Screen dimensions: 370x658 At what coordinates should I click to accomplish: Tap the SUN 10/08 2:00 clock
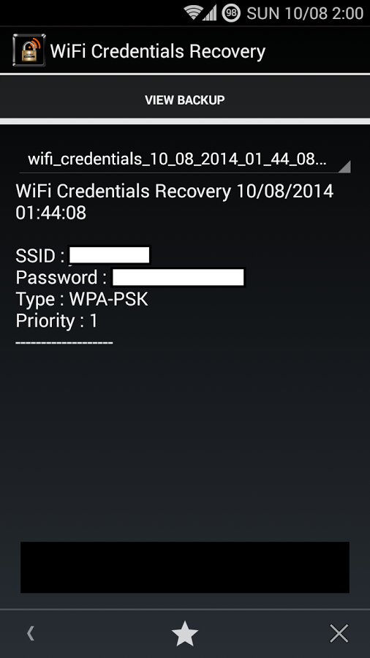(305, 13)
